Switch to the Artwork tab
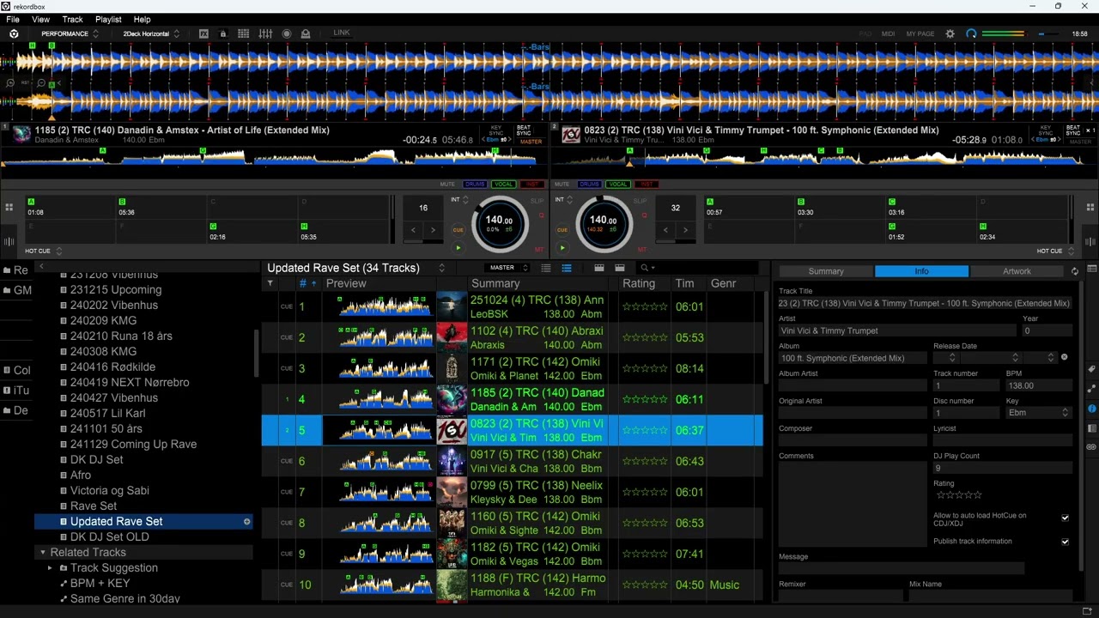1099x618 pixels. (x=1017, y=271)
